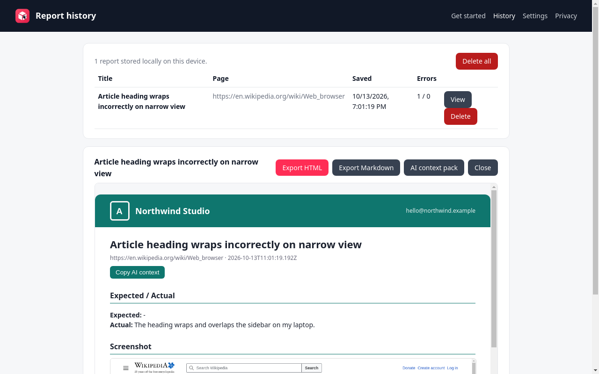Screen dimensions: 599x374
Task: Click the report preview vertical scrollbar
Action: pos(494,269)
